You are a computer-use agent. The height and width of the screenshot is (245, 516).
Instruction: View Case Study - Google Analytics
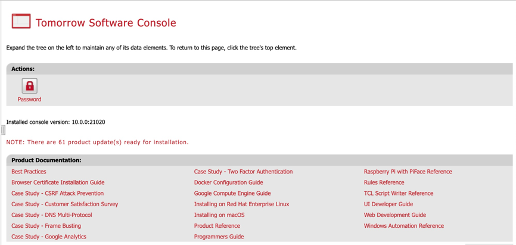(x=48, y=237)
